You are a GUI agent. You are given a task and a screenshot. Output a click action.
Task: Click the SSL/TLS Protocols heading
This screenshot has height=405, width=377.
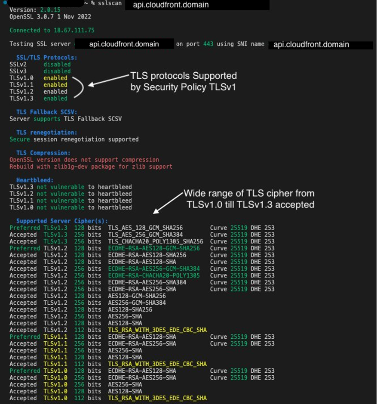pos(46,57)
